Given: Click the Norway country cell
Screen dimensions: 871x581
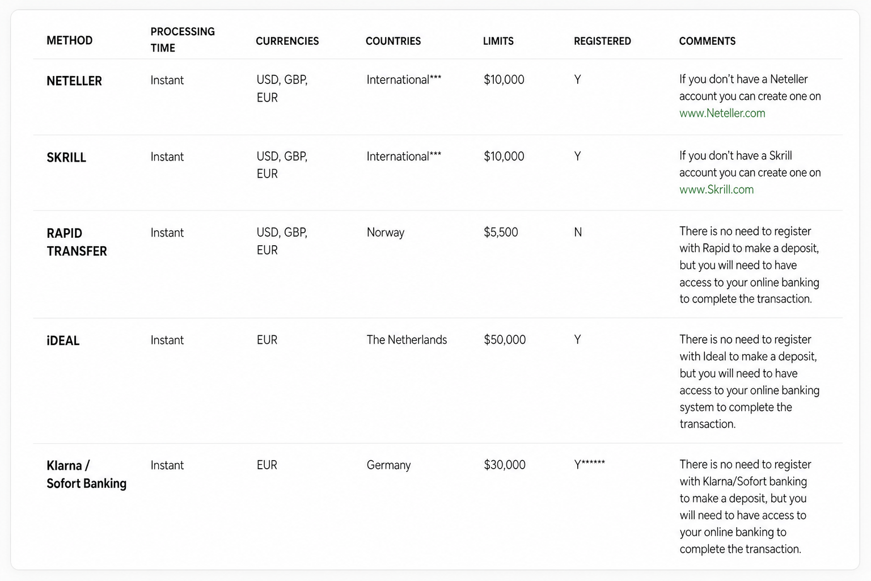Looking at the screenshot, I should [386, 233].
